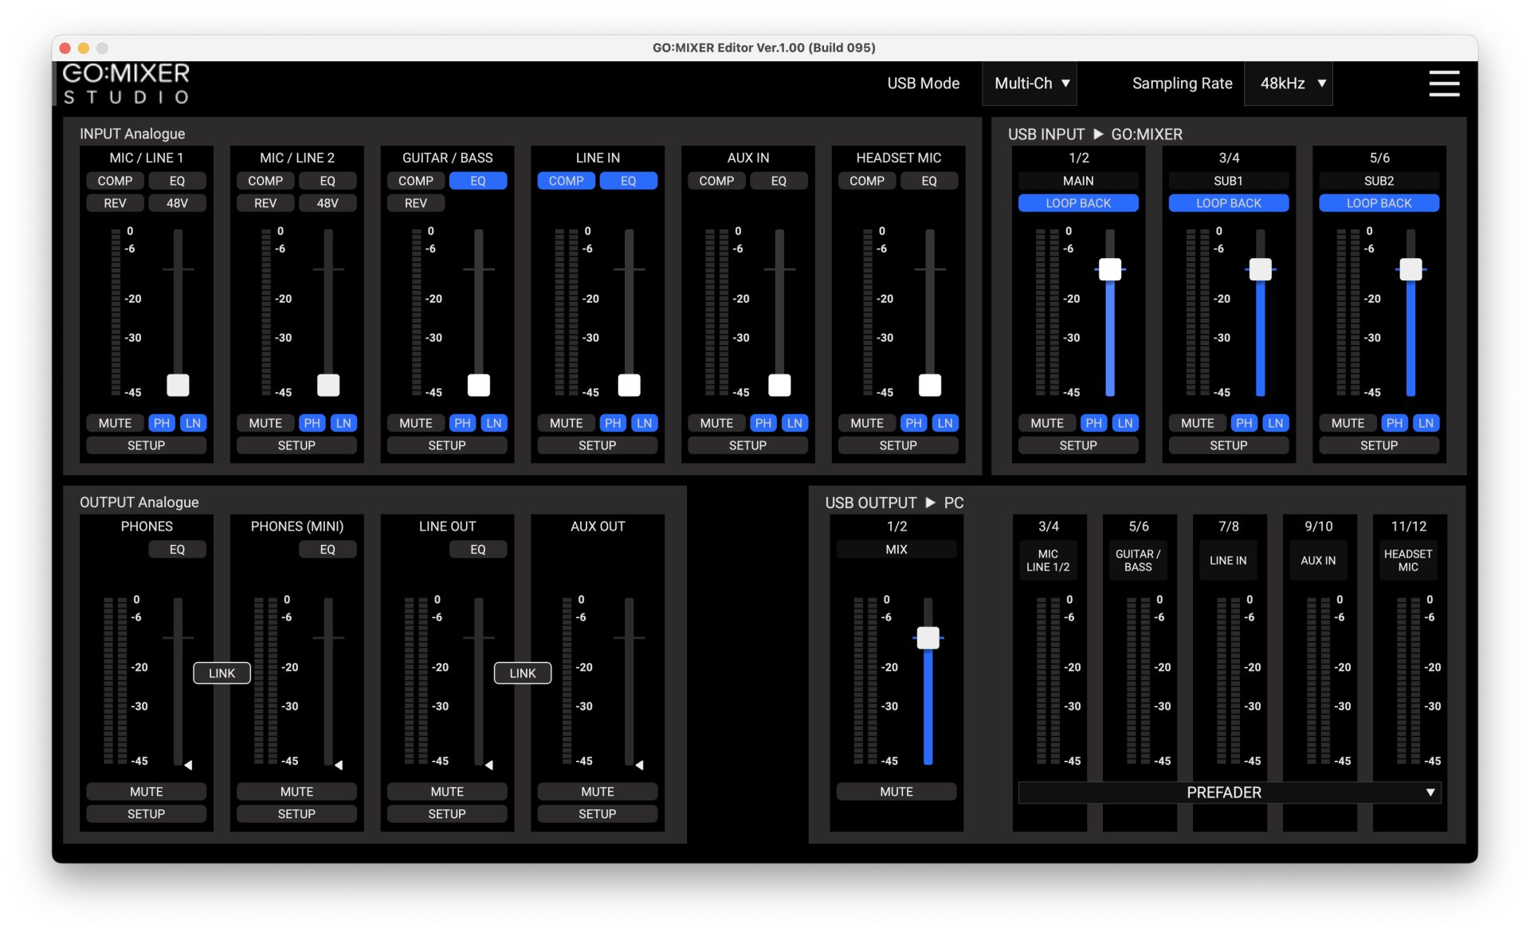Image resolution: width=1530 pixels, height=932 pixels.
Task: Open the hamburger menu icon
Action: (1443, 84)
